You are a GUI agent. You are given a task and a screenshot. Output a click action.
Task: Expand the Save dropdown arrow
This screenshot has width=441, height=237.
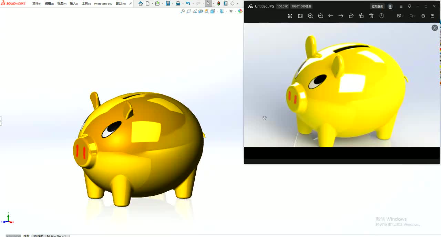point(172,3)
